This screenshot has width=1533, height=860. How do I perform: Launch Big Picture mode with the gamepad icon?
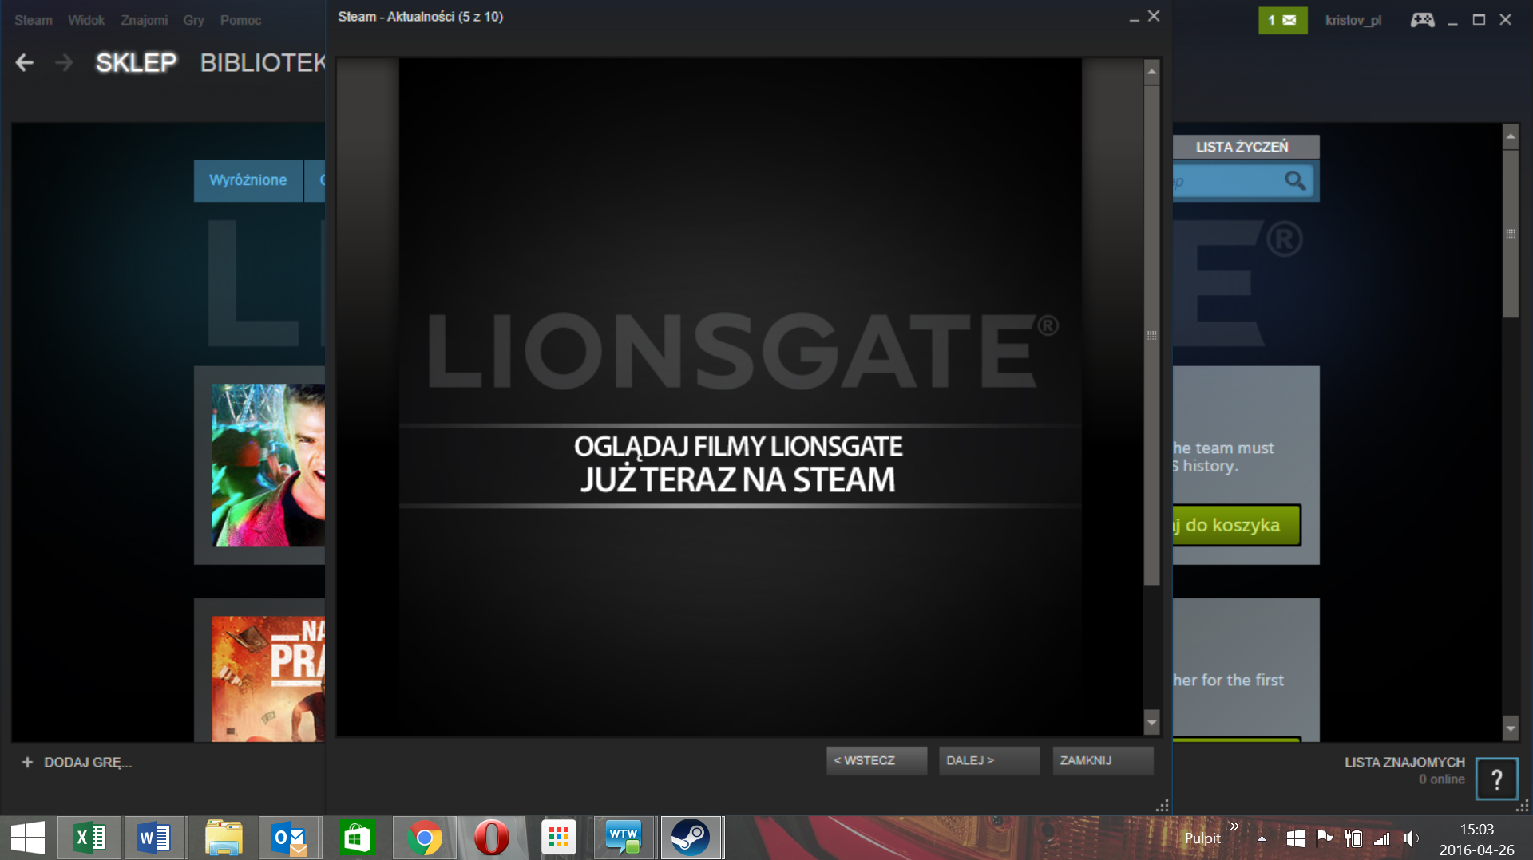coord(1422,20)
